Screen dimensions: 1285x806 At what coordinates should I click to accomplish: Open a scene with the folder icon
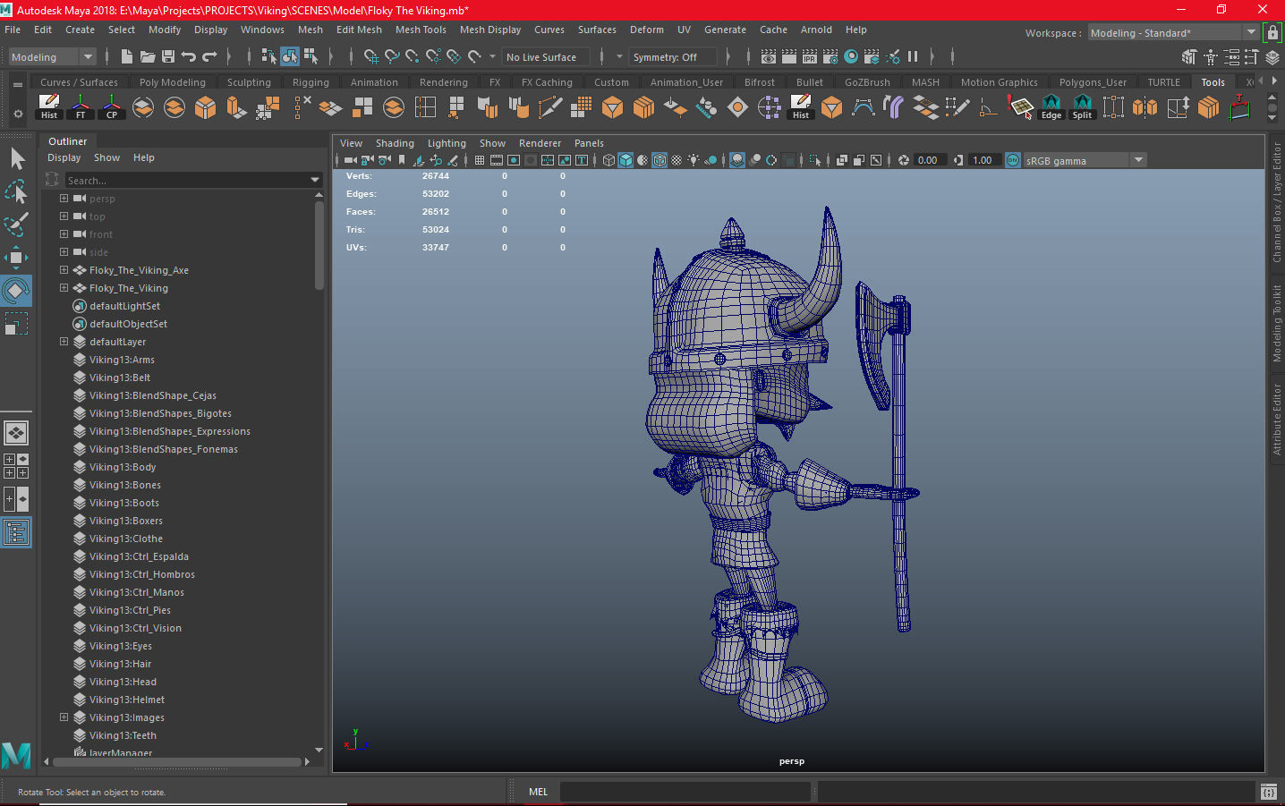point(148,56)
